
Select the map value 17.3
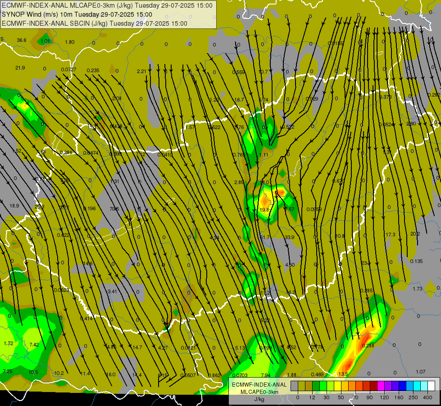(x=391, y=235)
